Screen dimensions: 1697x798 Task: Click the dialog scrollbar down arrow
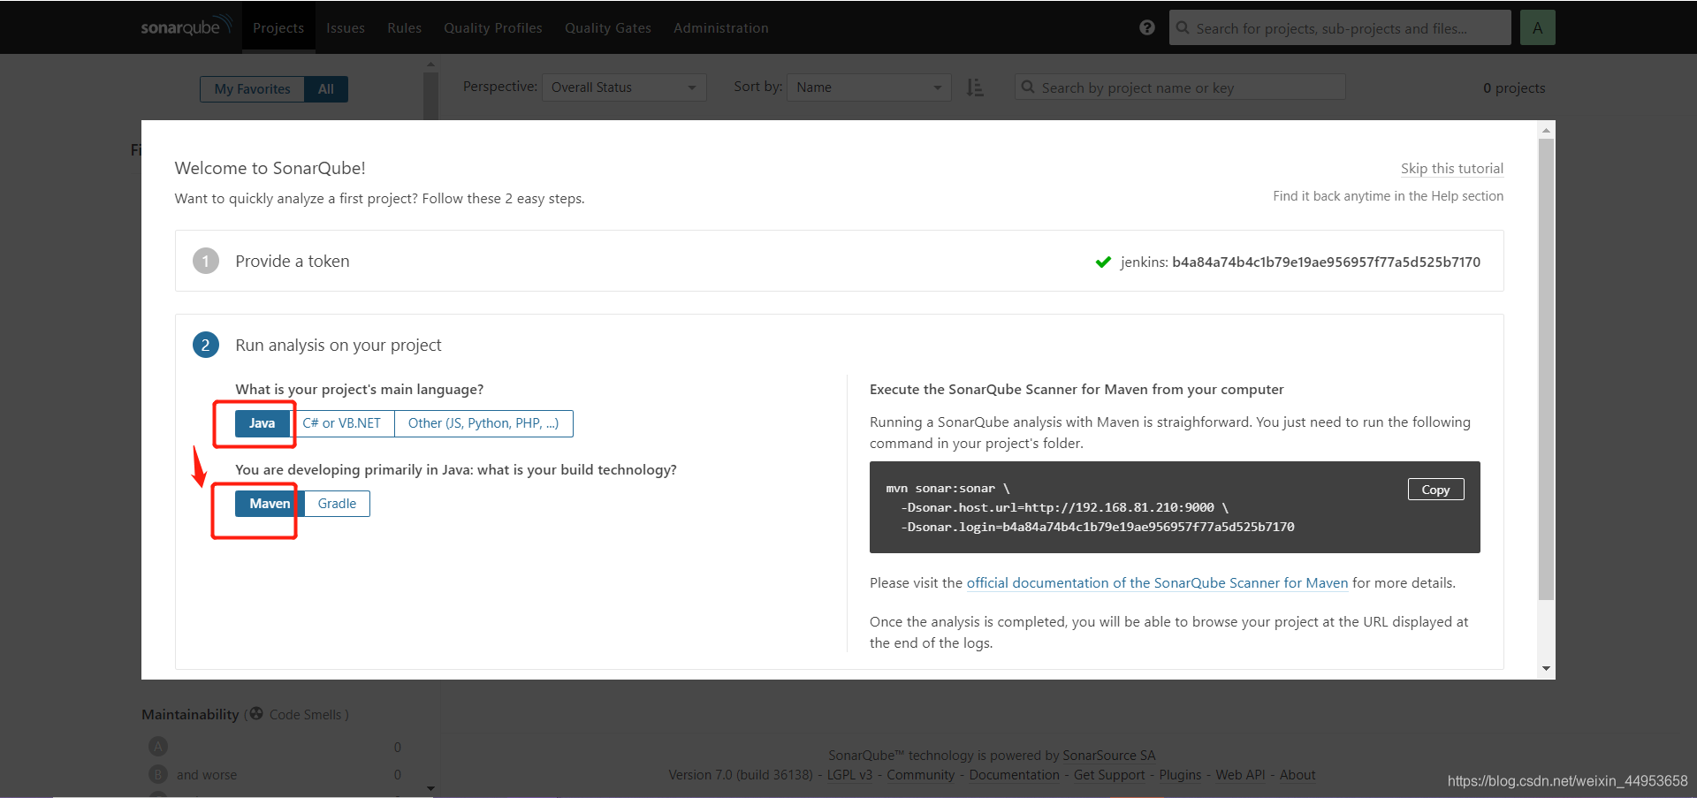pyautogui.click(x=1546, y=669)
